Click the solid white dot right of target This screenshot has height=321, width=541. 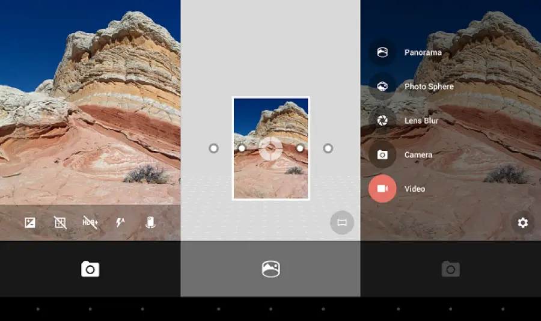click(300, 148)
